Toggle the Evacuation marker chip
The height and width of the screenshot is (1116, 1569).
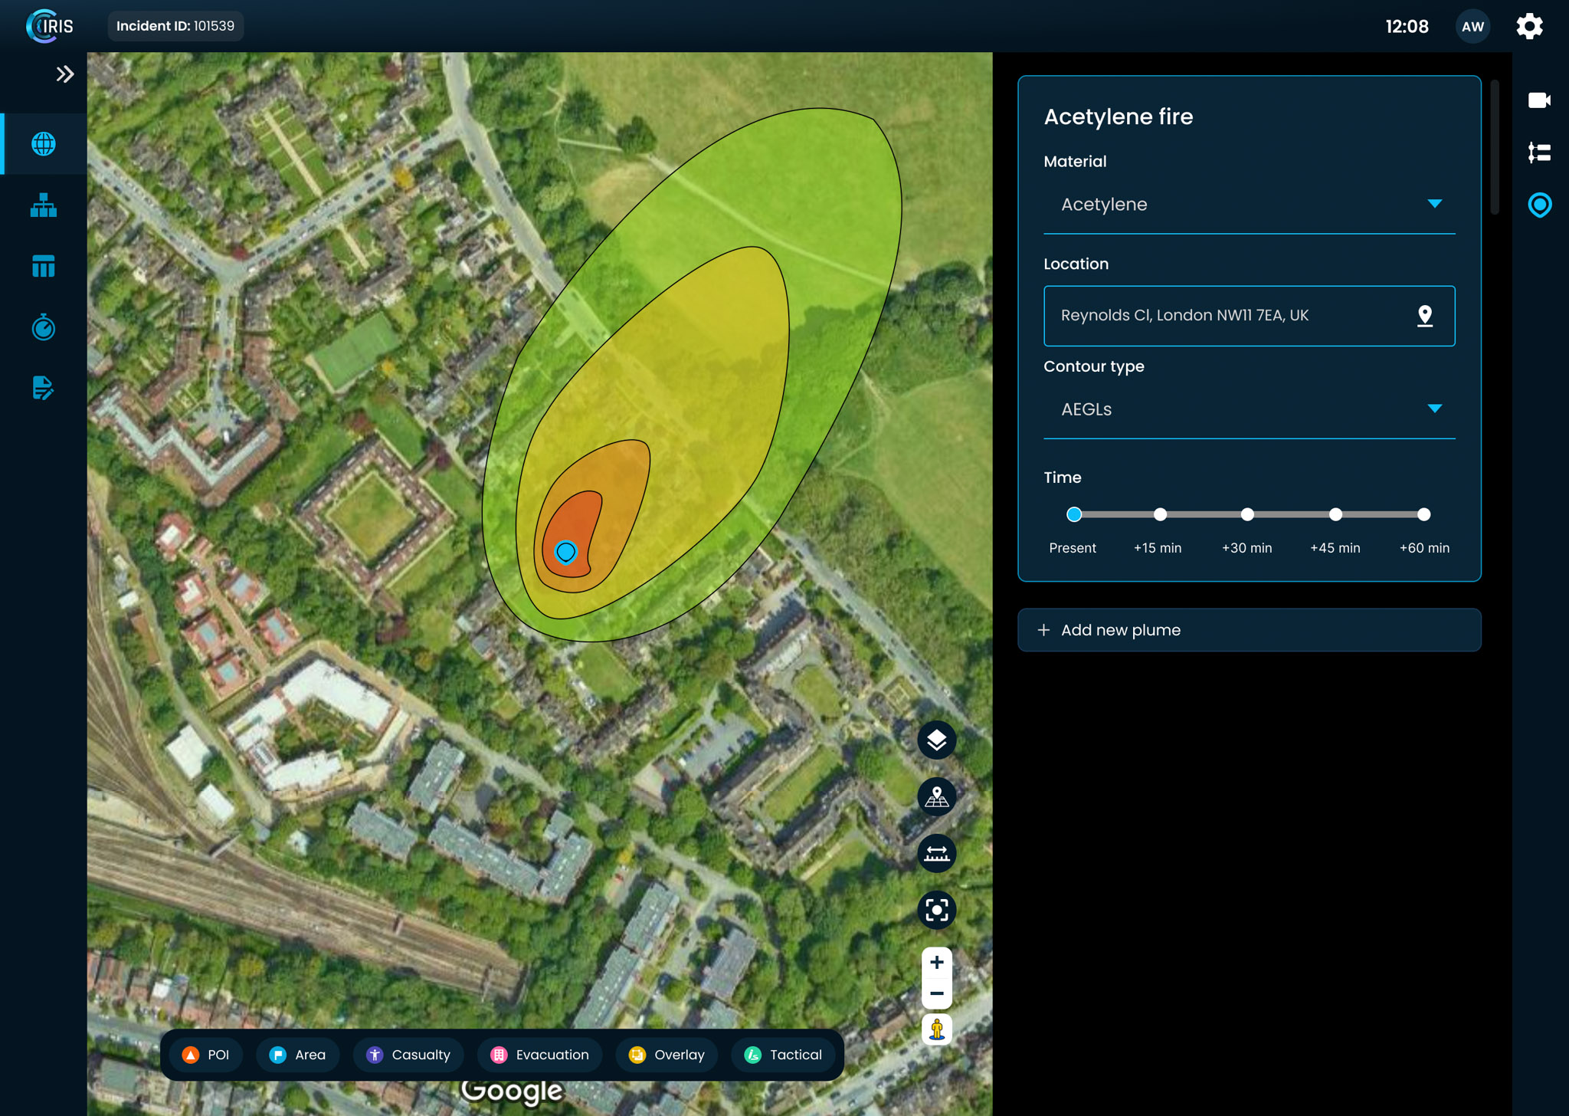click(x=540, y=1055)
